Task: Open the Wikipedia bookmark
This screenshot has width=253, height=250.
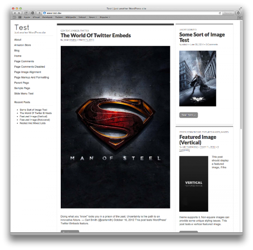Action: (71, 17)
